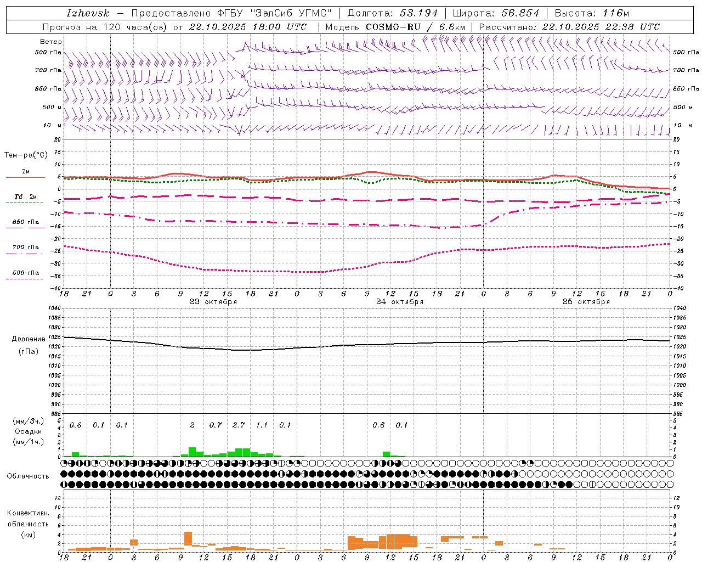
Task: Click the 23 октября date label
Action: click(213, 302)
